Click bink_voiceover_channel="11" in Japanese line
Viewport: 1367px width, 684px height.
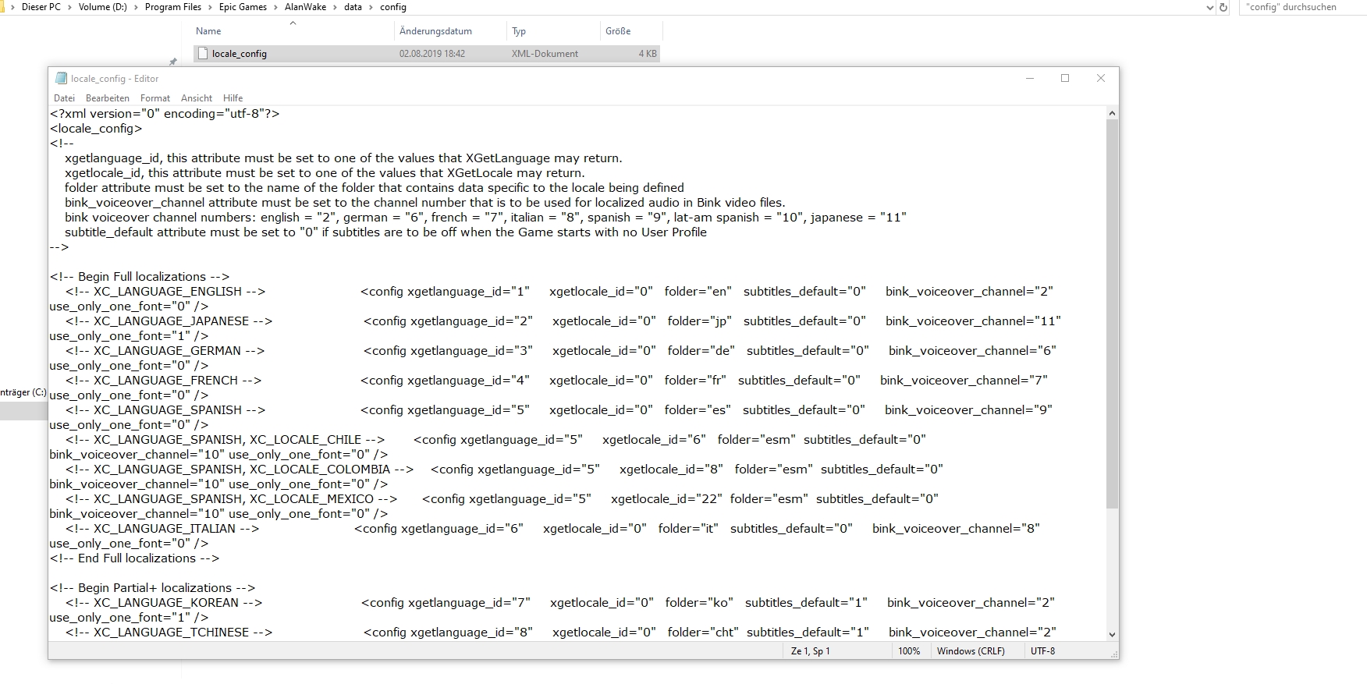973,321
